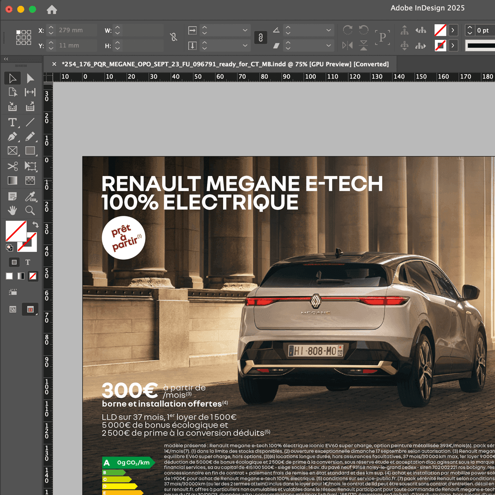Select the Type tool
Viewport: 495px width, 495px height.
coord(12,122)
